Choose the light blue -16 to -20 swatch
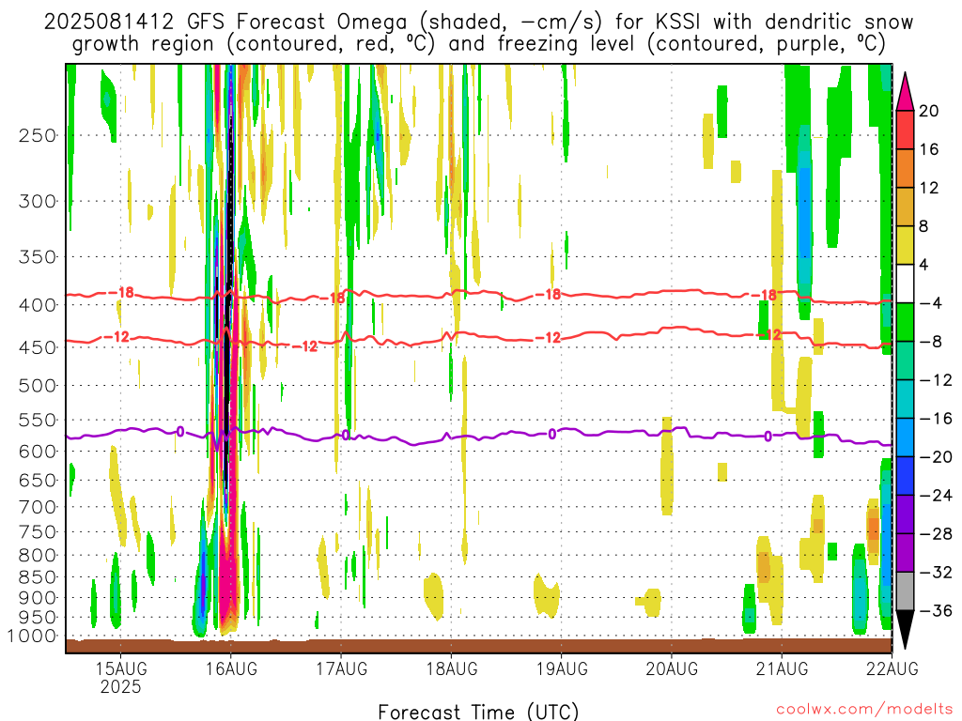This screenshot has width=962, height=721. tap(905, 437)
